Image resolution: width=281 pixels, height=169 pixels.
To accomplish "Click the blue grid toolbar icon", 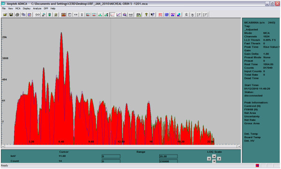I will click(x=166, y=14).
